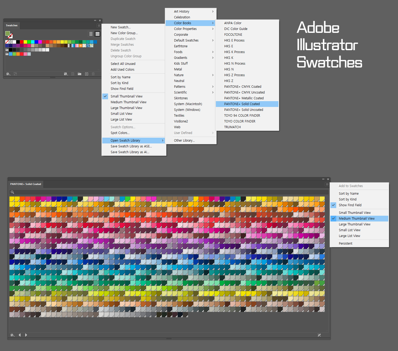
Task: Select the Stroke box with red slash
Action: 11,37
